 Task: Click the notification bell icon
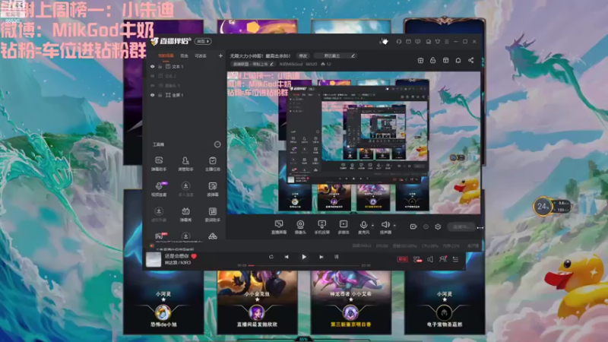point(458,60)
